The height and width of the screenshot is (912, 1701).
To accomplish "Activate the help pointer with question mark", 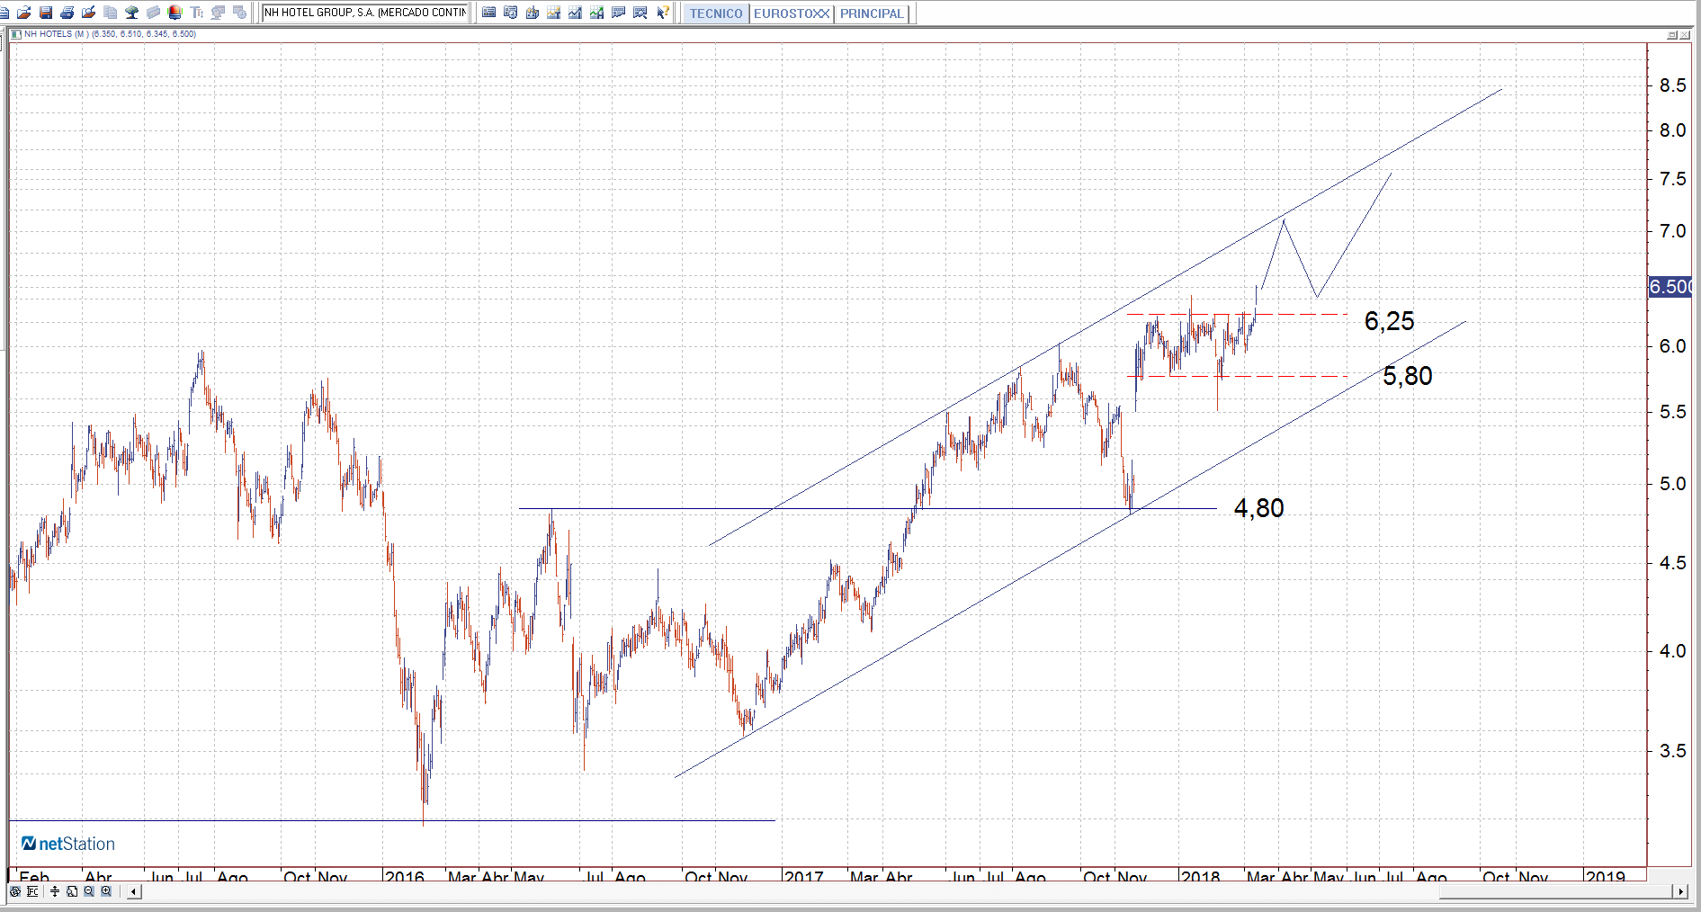I will pyautogui.click(x=663, y=13).
